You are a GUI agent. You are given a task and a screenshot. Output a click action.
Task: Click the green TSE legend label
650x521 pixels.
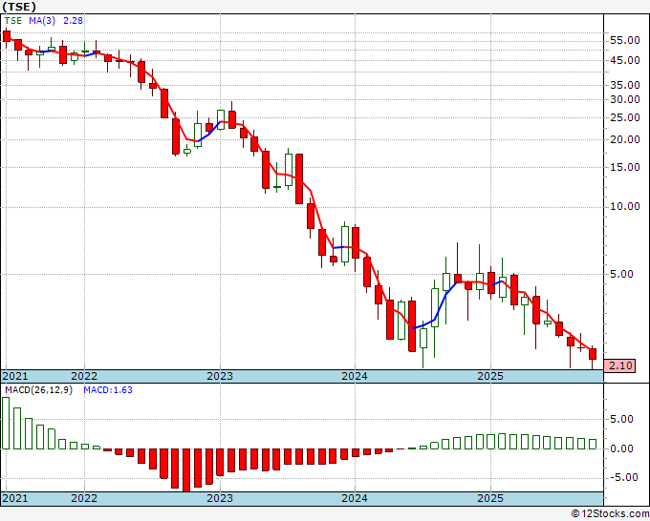click(12, 20)
